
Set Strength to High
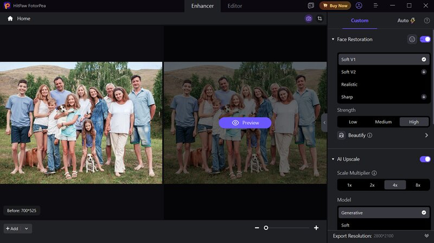[x=414, y=122]
